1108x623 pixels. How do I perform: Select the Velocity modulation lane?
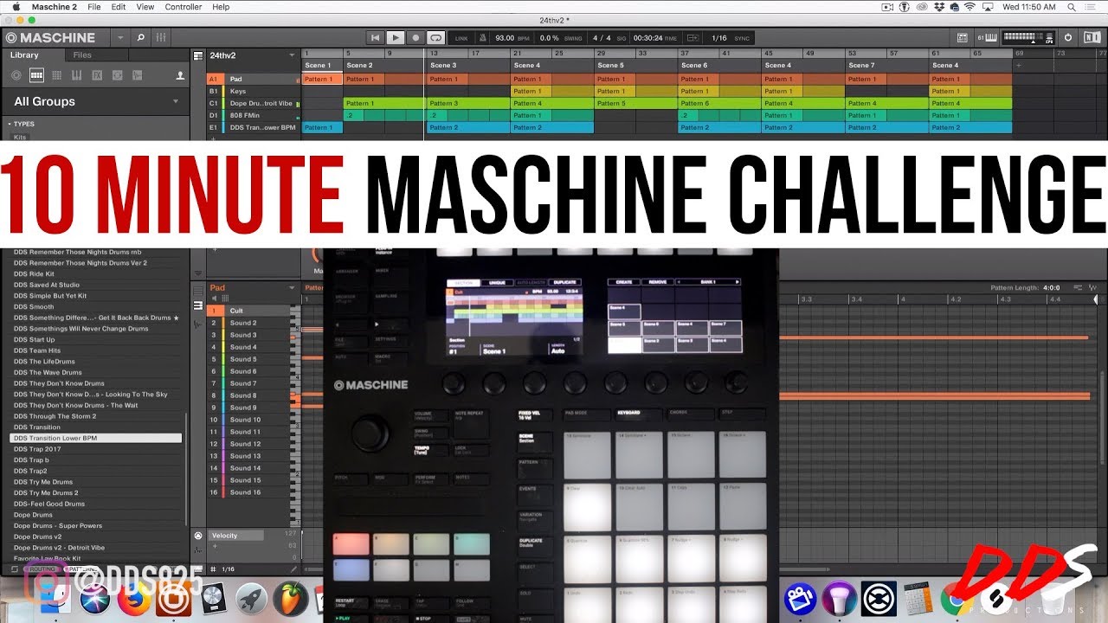tap(236, 536)
